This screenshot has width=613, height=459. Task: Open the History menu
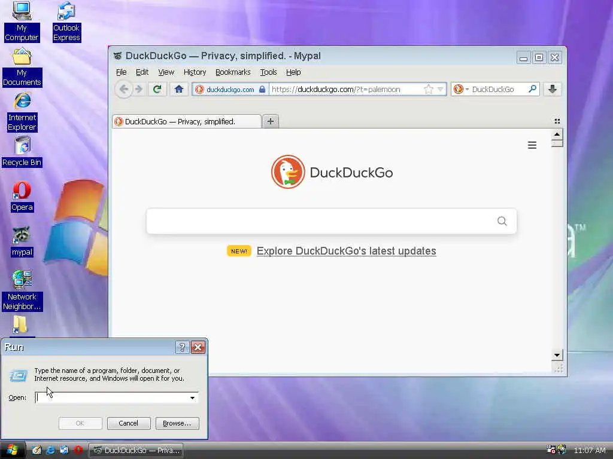[195, 72]
